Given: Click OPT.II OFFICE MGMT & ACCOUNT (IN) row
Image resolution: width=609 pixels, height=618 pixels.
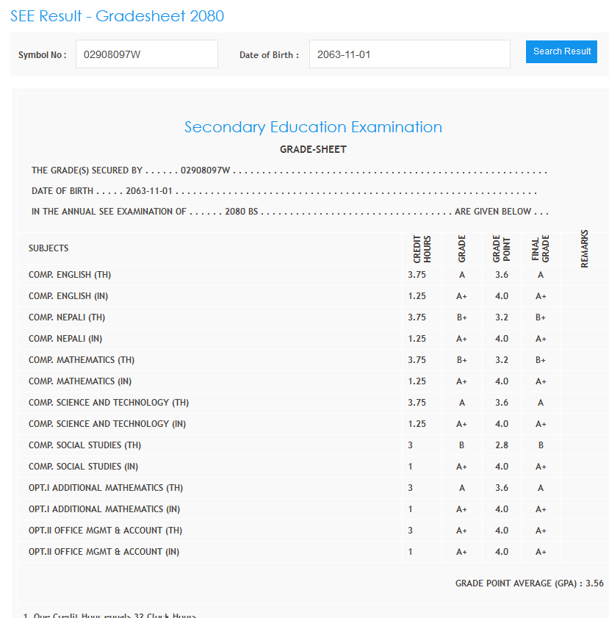Looking at the screenshot, I should (x=104, y=552).
